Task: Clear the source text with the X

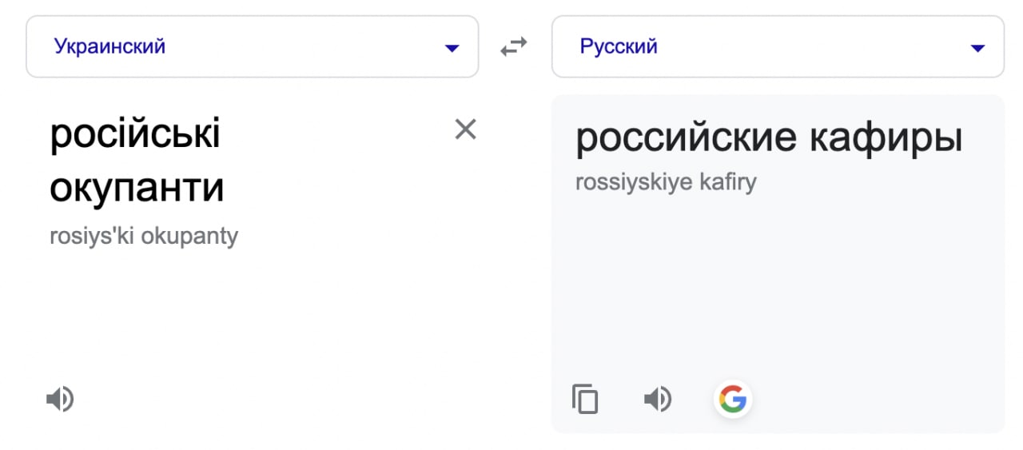Action: pos(465,129)
